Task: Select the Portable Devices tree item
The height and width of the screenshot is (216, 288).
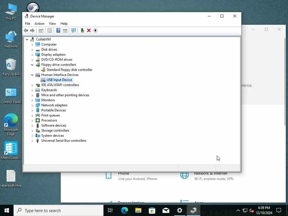Action: point(53,110)
